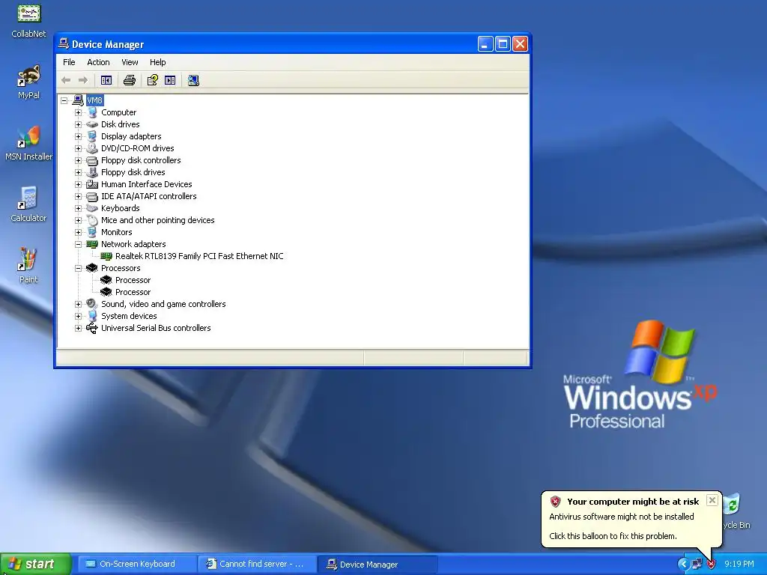Expand the Display adapters node

click(78, 136)
